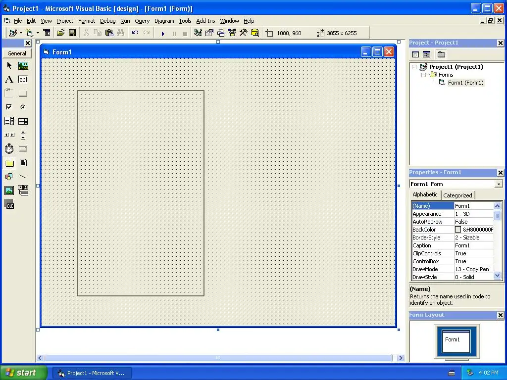This screenshot has height=380, width=507.
Task: Click View Code in Project panel
Action: coord(415,54)
